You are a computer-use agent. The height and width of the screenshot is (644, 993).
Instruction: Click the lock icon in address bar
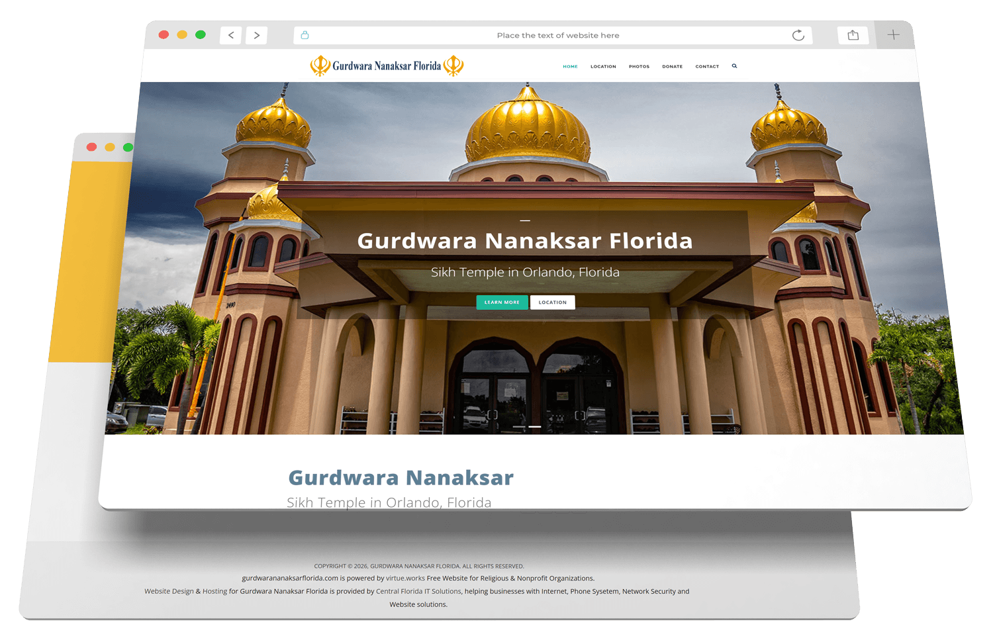point(305,35)
